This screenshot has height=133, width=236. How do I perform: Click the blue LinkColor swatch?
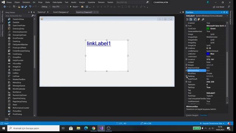(208, 54)
